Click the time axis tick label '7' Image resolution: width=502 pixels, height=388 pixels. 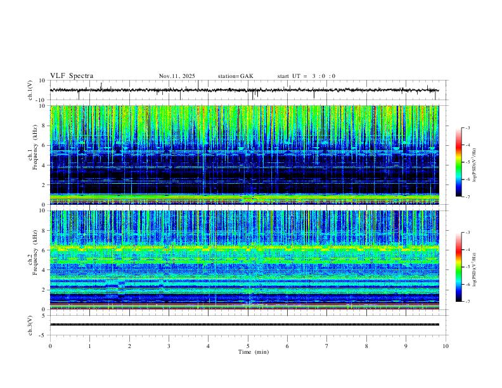[x=327, y=346]
